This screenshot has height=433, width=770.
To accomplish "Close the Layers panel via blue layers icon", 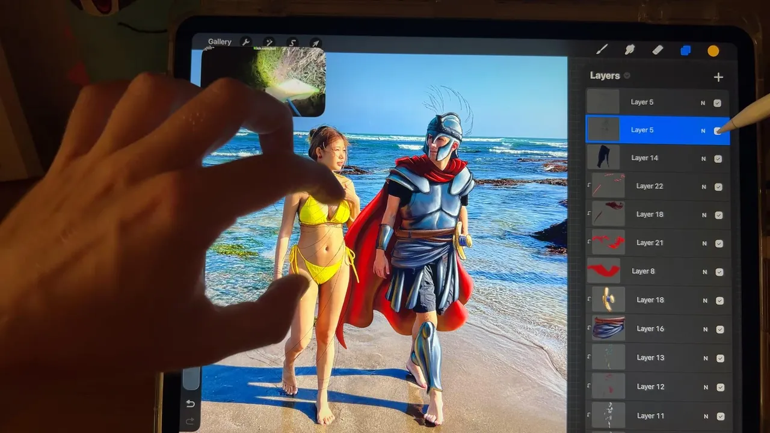I will tap(686, 51).
